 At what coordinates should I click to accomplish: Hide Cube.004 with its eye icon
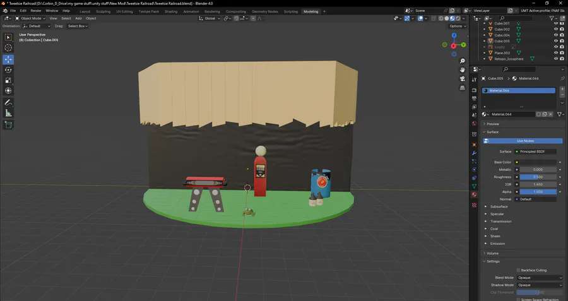point(556,35)
